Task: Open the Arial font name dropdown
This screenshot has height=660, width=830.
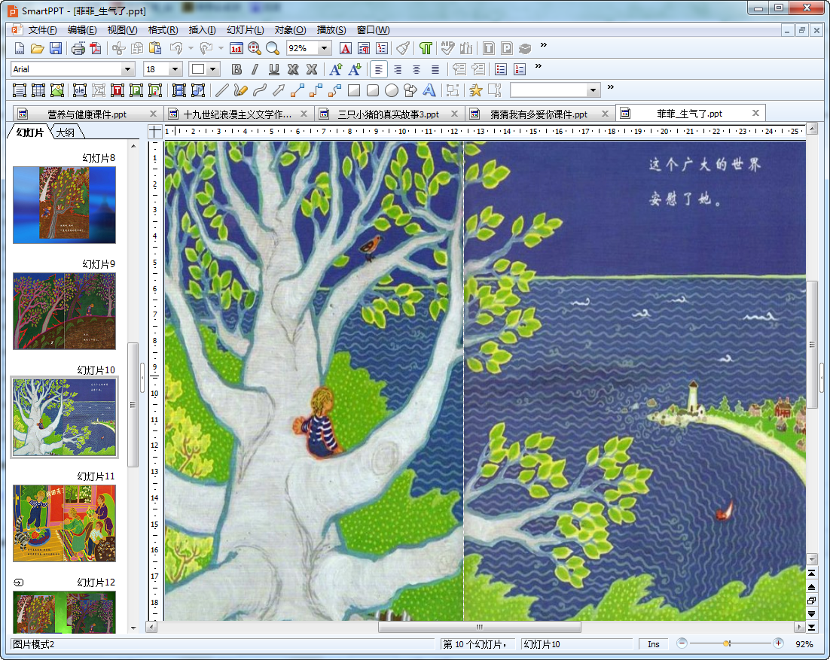Action: 127,69
